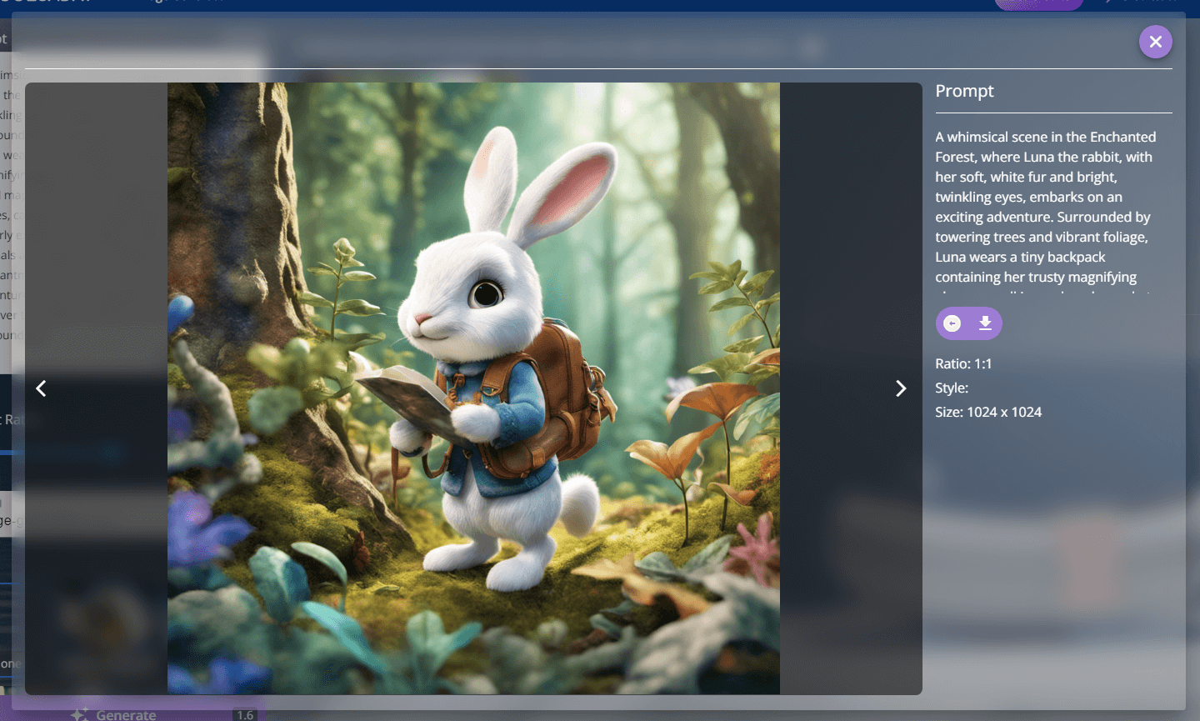
Task: Click the 'Ratio: 1:1' label
Action: click(x=963, y=363)
